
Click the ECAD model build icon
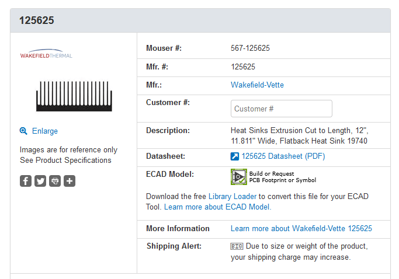[x=239, y=177]
